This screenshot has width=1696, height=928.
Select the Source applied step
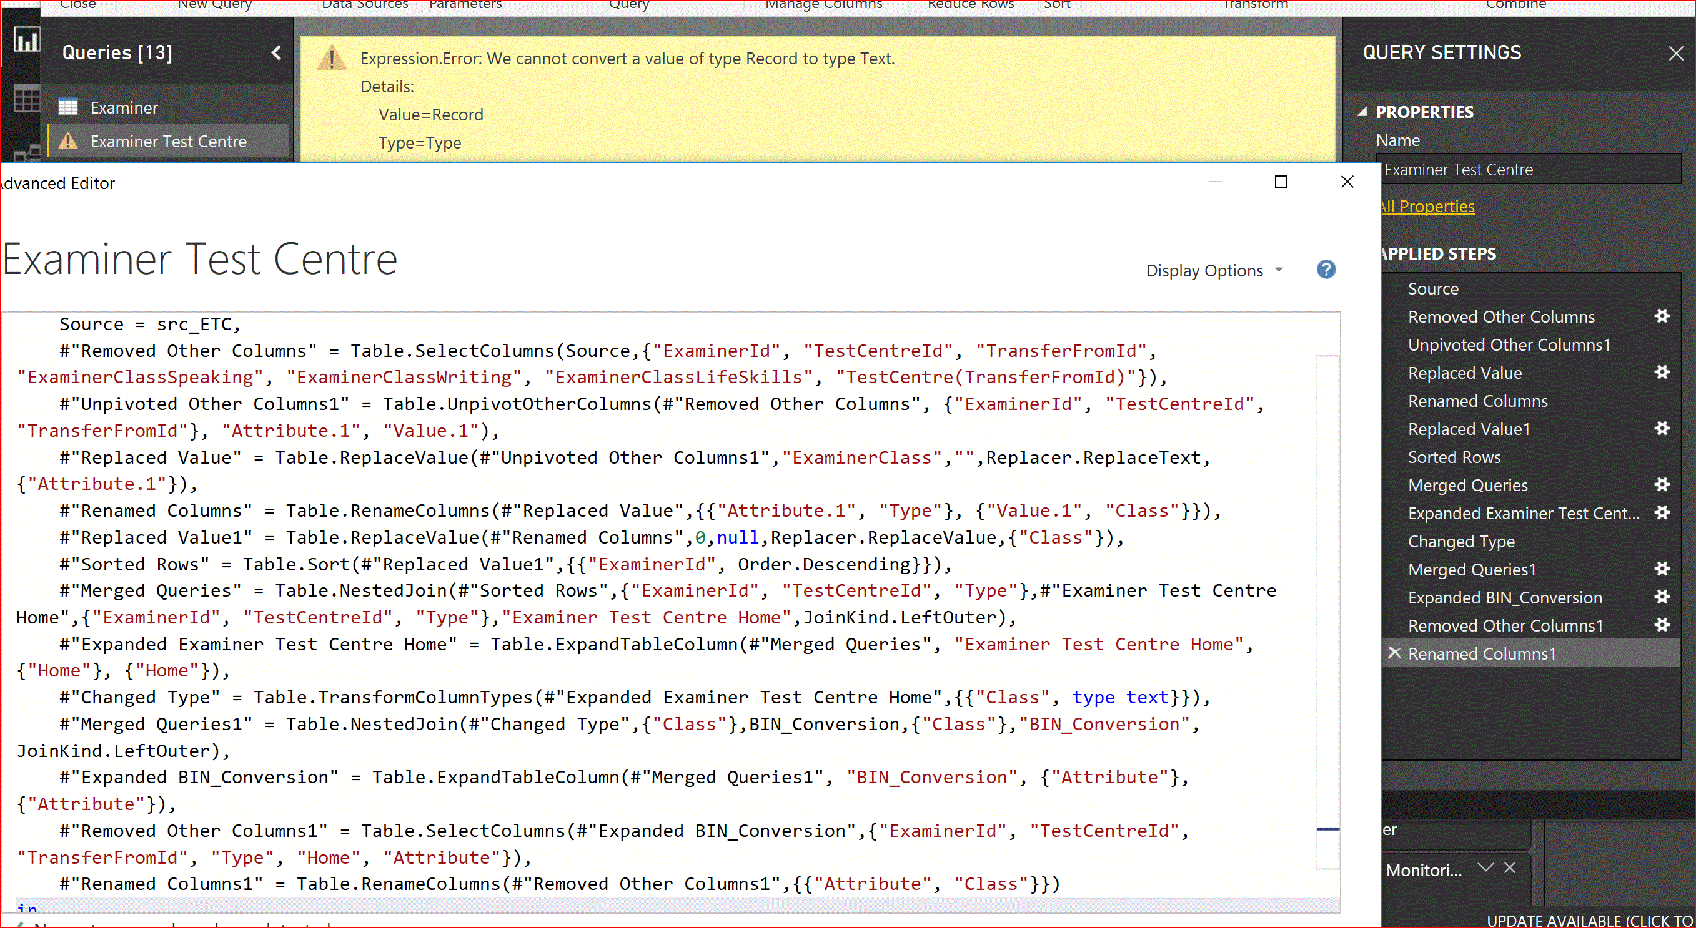(1432, 289)
